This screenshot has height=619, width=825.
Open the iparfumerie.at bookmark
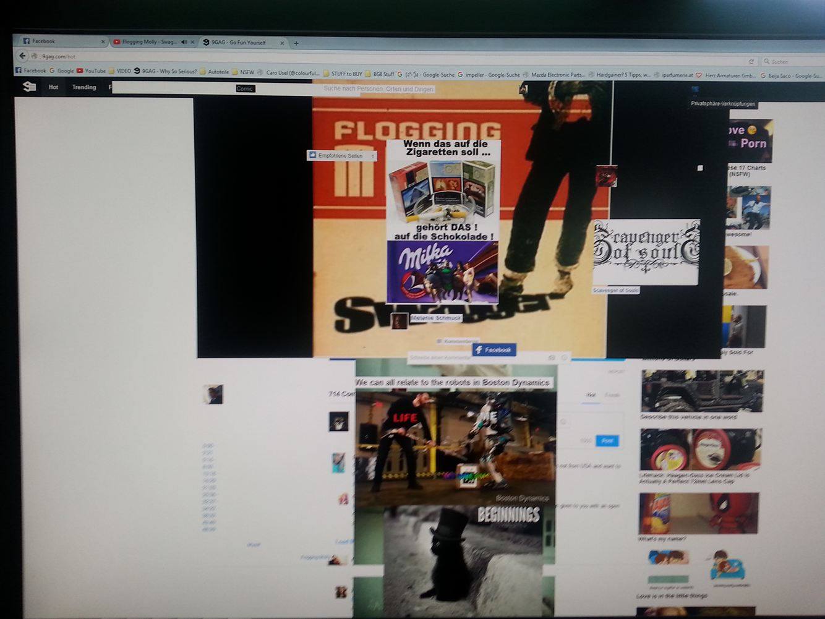click(673, 75)
